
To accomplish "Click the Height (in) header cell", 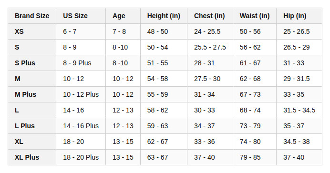I will [164, 16].
